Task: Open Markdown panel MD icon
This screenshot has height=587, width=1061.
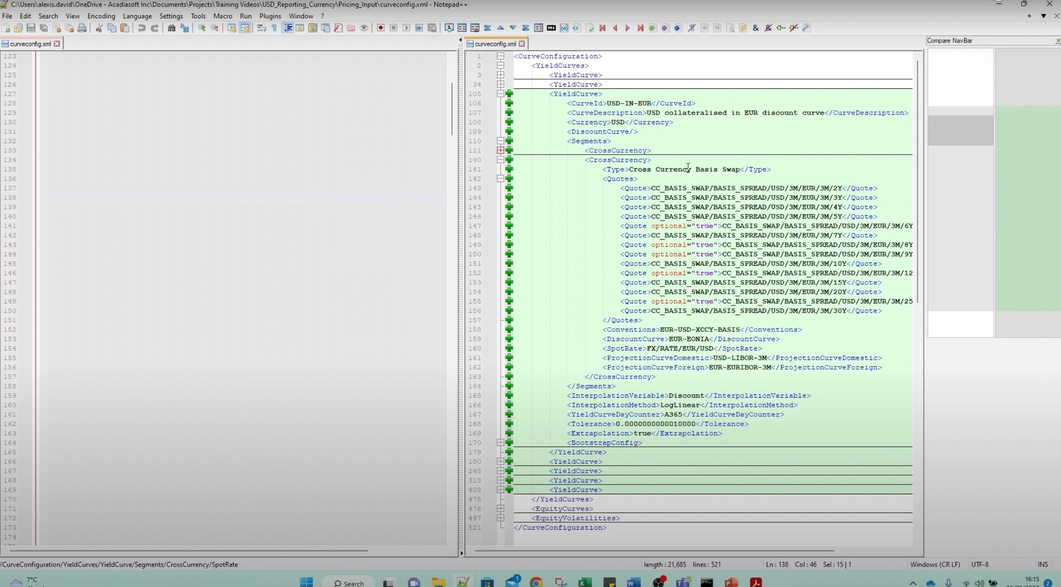Action: (551, 28)
